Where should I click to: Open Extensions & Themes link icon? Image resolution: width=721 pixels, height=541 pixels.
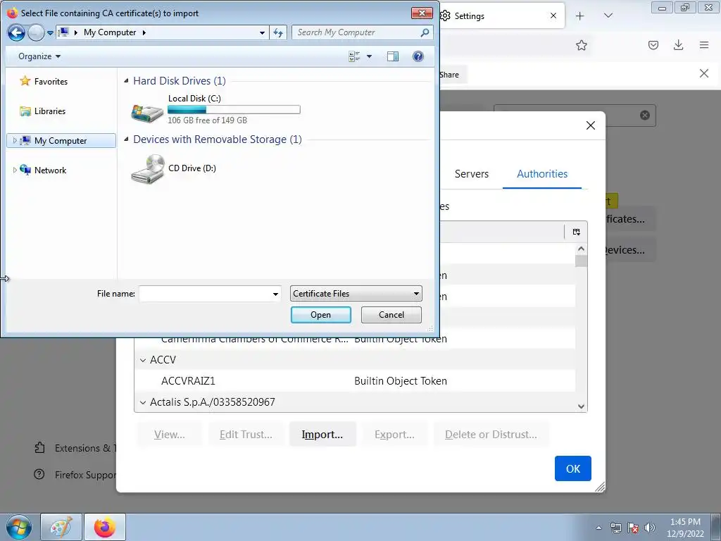(x=39, y=447)
